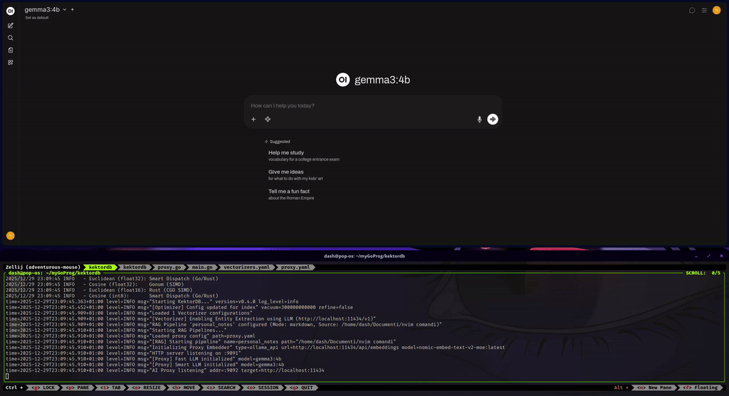Click the SCROLL: 0/5 indicator in the terminal
This screenshot has width=729, height=396.
point(703,273)
